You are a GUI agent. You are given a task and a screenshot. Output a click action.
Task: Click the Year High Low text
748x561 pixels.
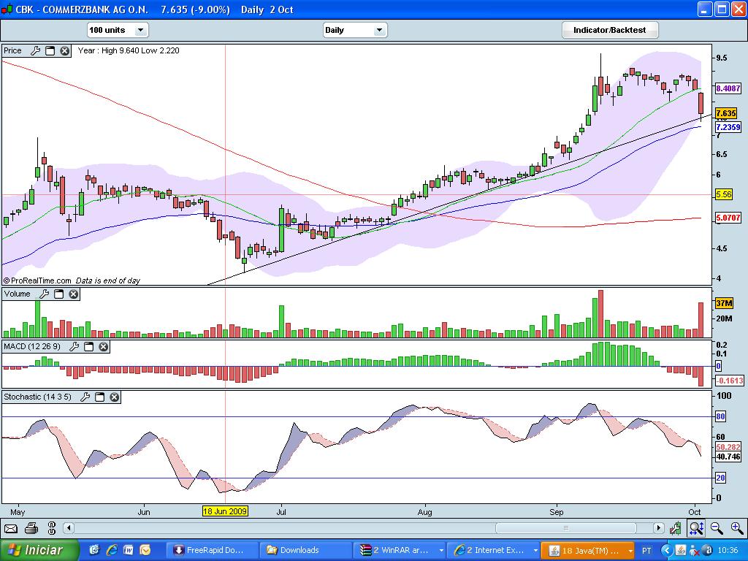point(129,50)
